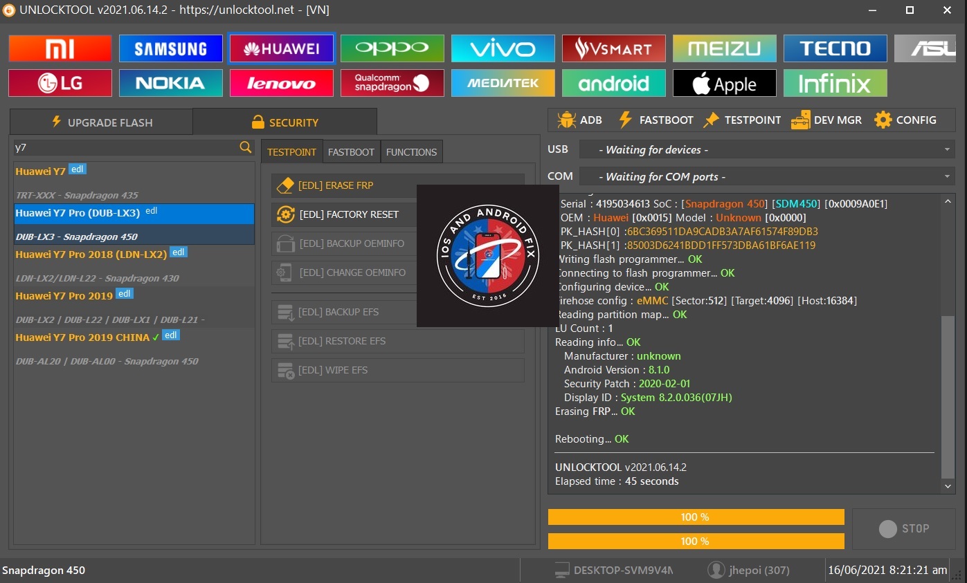Open the LG brand tile
Viewport: 967px width, 583px height.
[60, 83]
